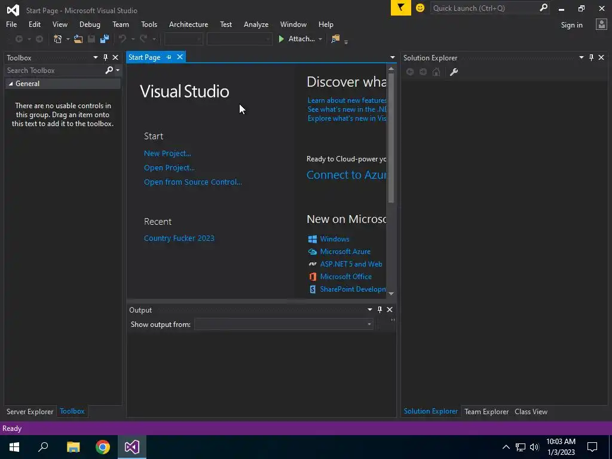
Task: Switch to the Server Explorer tab
Action: coord(30,411)
